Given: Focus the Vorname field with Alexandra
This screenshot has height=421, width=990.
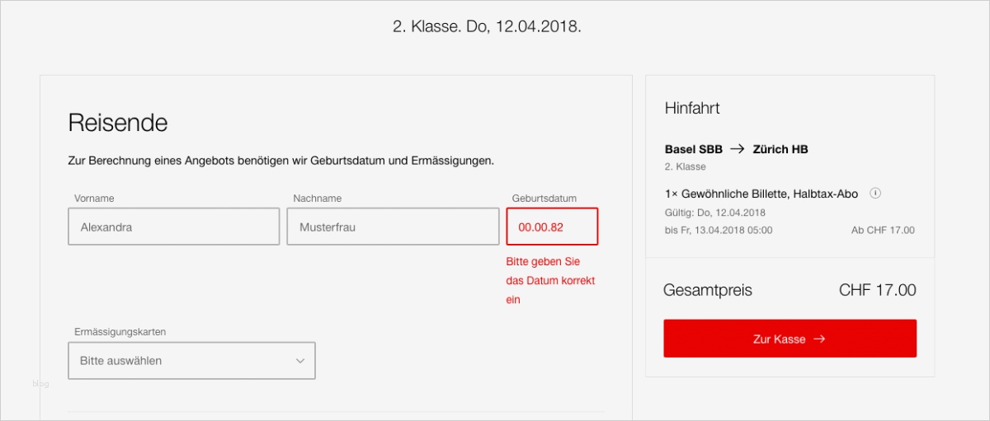Looking at the screenshot, I should pos(173,227).
